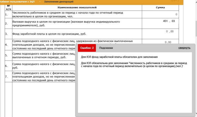
Task: Open Кабинет пользователя с ЭЦП breadcrumb
Action: (x=17, y=2)
